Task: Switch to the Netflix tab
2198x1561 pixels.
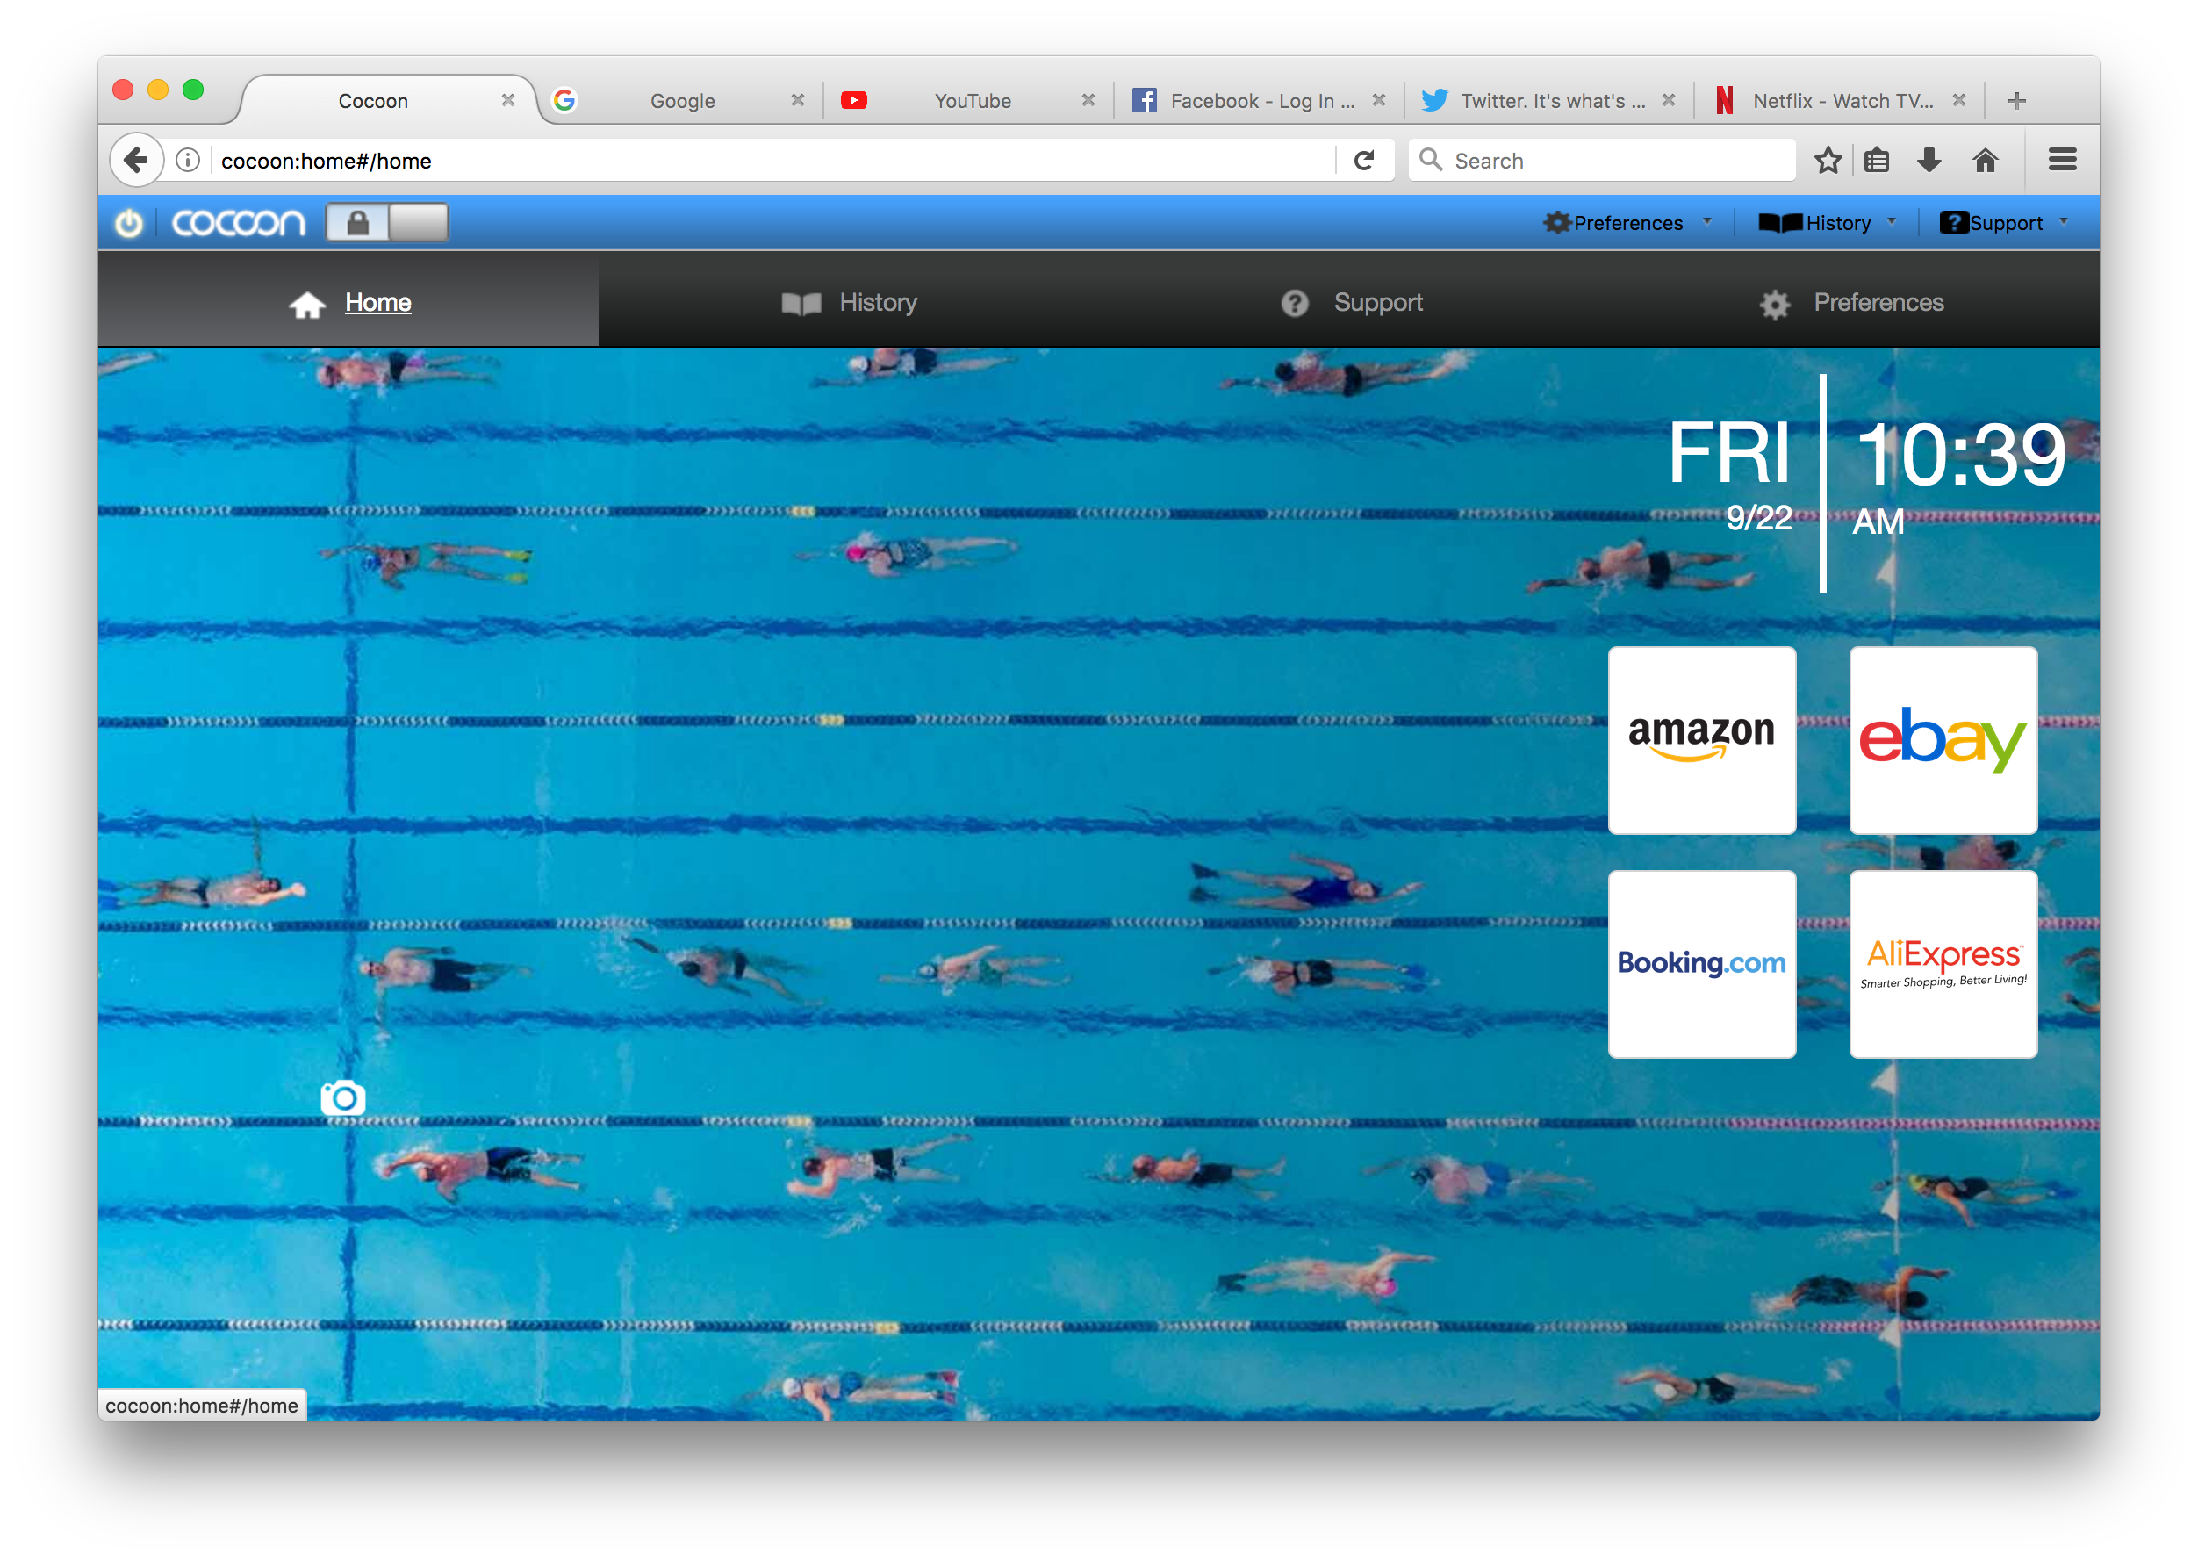Action: tap(1841, 101)
